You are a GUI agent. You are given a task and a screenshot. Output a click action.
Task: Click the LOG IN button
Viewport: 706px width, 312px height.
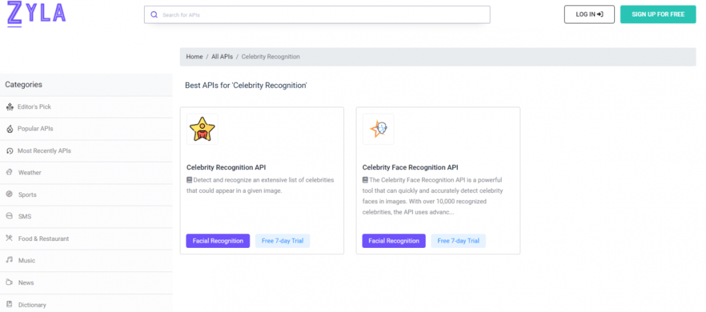[x=589, y=14]
